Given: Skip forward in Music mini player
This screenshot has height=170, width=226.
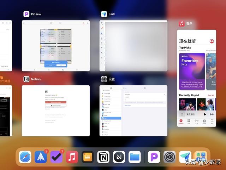Looking at the screenshot, I should [x=212, y=114].
